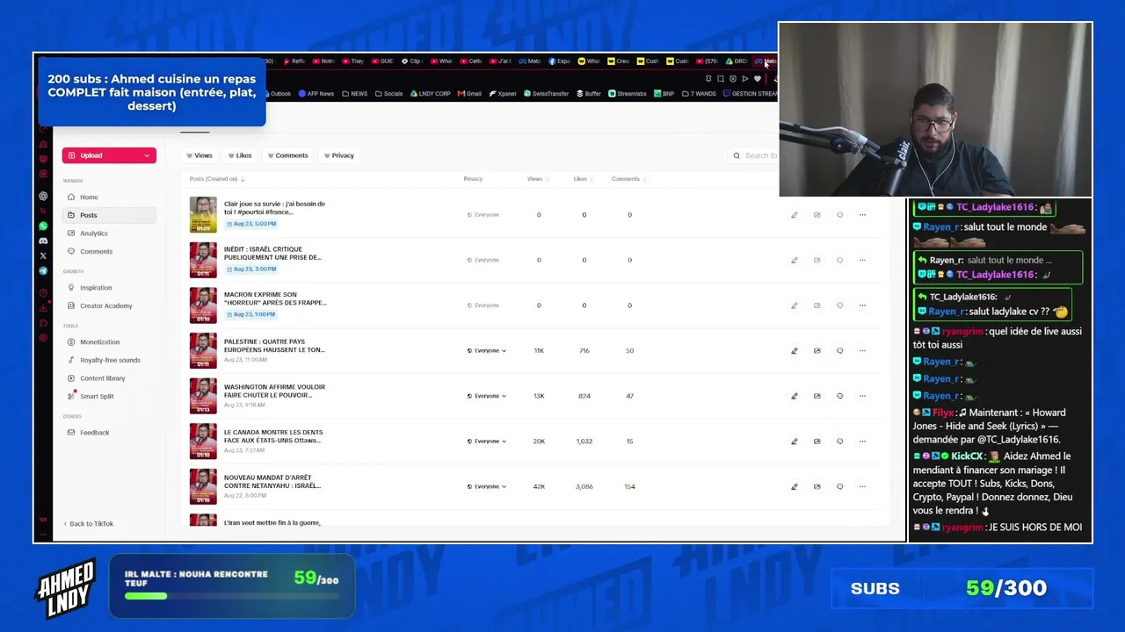This screenshot has height=632, width=1125.
Task: Click the Back to TikTok link
Action: [x=89, y=524]
